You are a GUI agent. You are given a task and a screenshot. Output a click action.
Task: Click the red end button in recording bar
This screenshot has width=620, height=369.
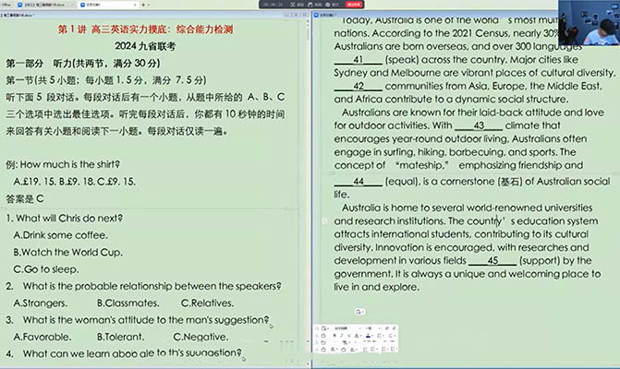click(x=354, y=5)
